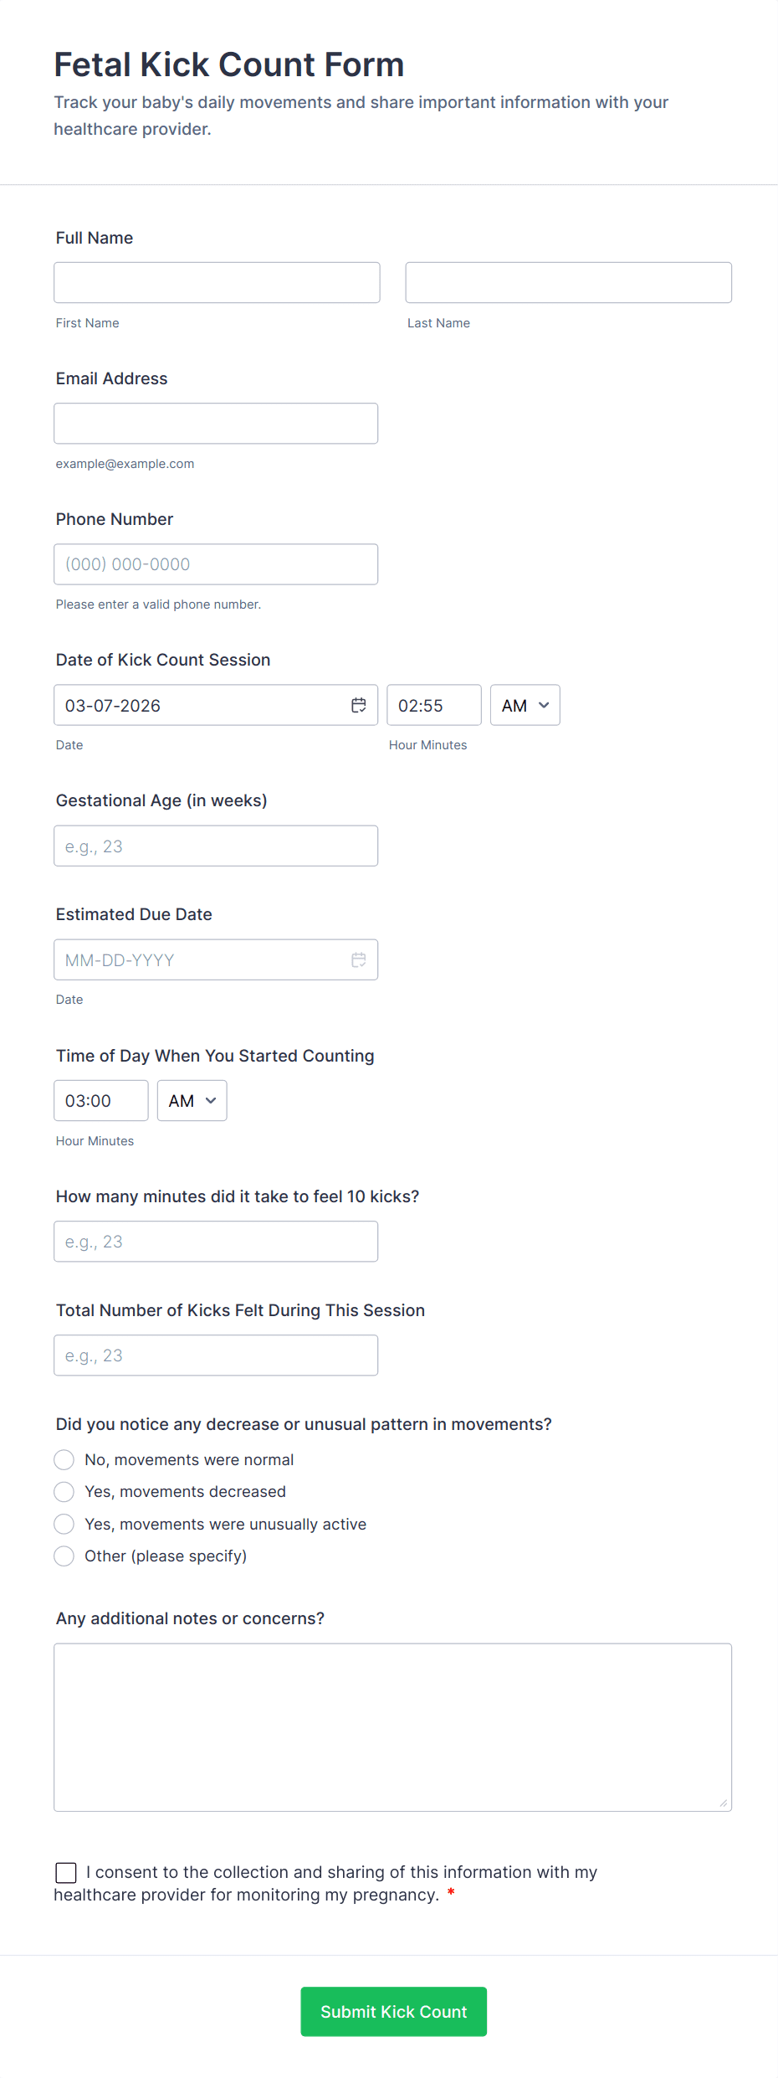This screenshot has width=778, height=2078.
Task: Click the First Name text field
Action: (x=217, y=283)
